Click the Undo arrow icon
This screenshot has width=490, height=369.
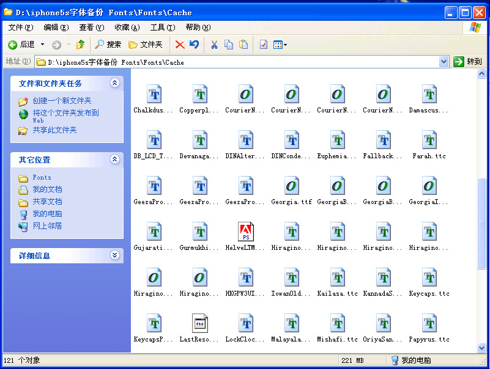coord(194,45)
